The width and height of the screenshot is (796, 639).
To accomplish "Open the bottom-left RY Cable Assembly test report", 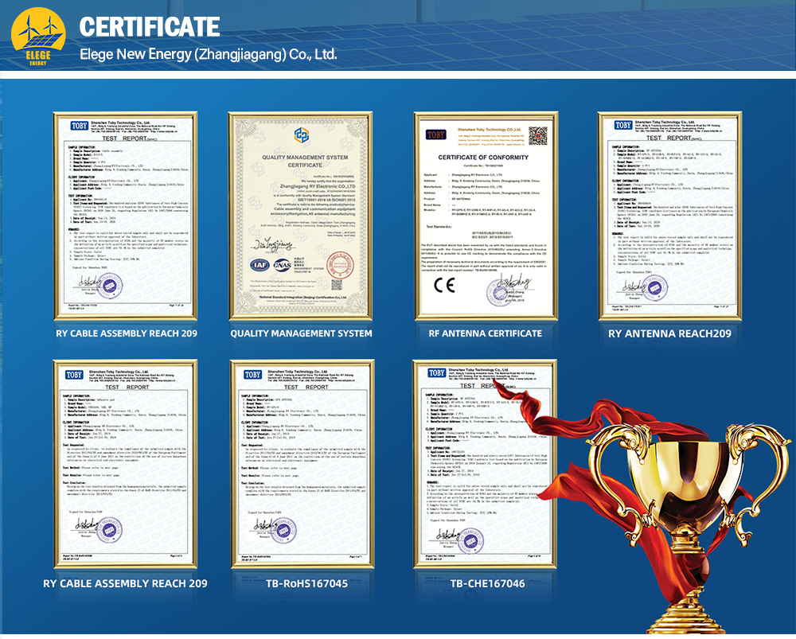I will coord(126,465).
